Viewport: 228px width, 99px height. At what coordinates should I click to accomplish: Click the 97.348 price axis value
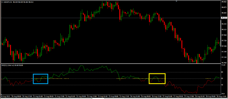(x=224, y=52)
